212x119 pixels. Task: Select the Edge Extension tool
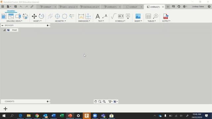72,16
